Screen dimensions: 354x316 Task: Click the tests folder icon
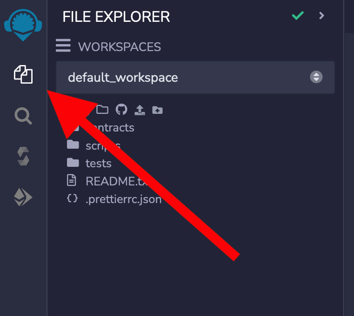click(73, 163)
